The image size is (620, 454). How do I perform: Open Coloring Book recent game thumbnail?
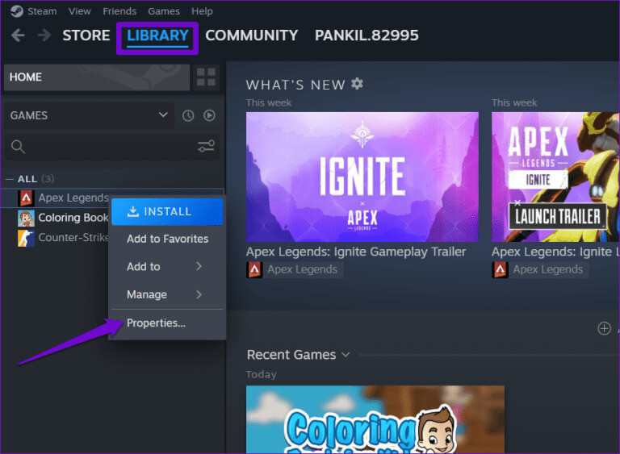click(375, 419)
